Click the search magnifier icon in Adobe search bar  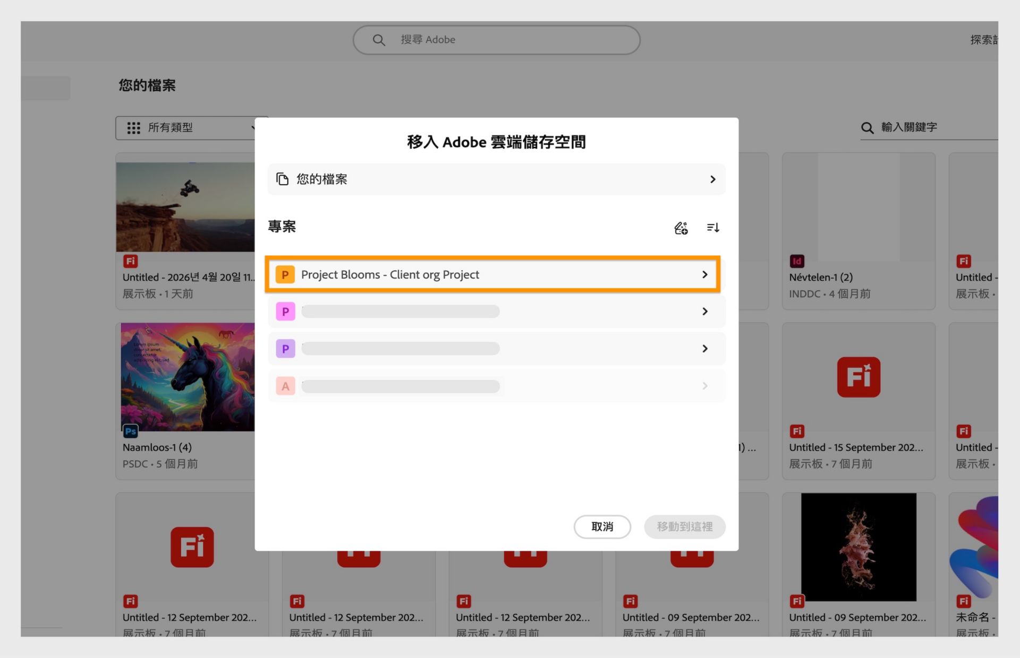pos(379,40)
